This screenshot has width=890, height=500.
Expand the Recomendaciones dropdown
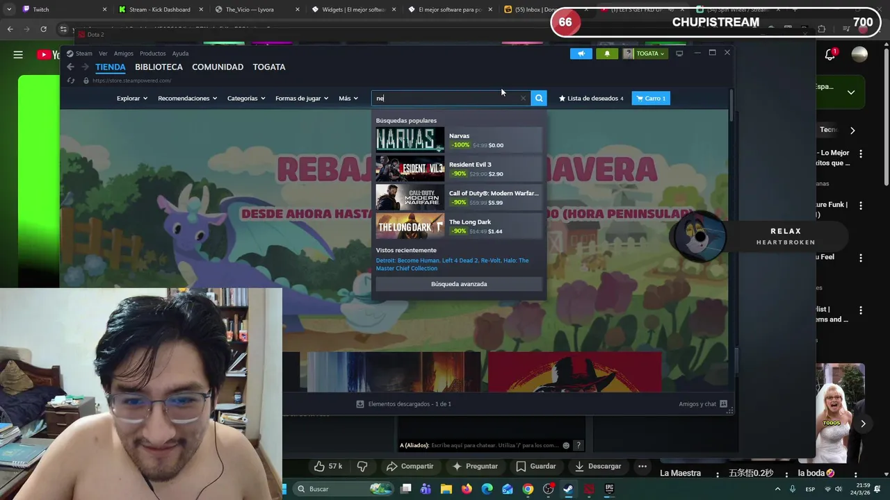click(187, 98)
